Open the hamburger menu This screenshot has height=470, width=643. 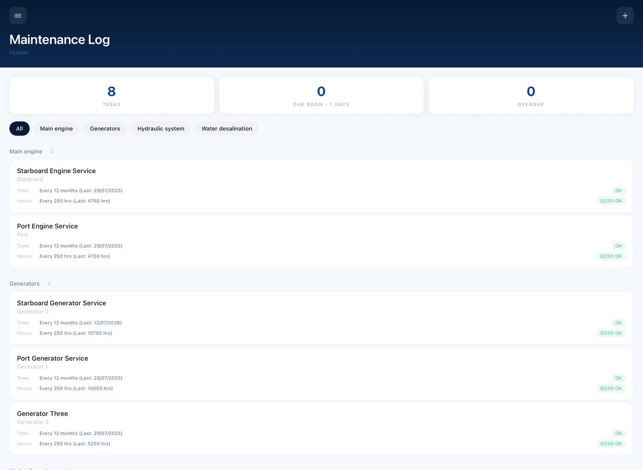coord(18,16)
